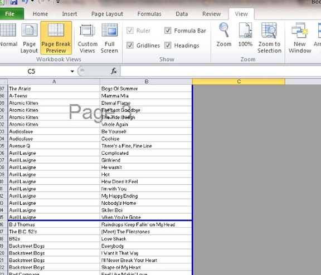The height and width of the screenshot is (275, 321).
Task: Select column A header
Action: pos(54,82)
